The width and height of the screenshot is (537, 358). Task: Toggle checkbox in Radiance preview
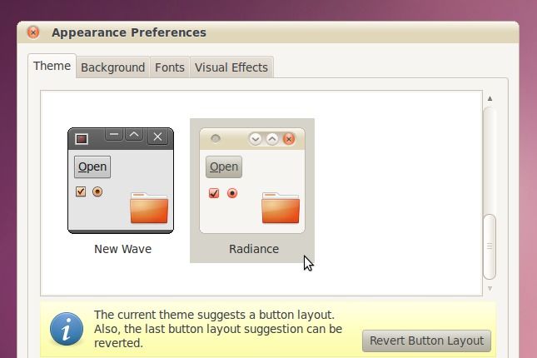tap(214, 193)
